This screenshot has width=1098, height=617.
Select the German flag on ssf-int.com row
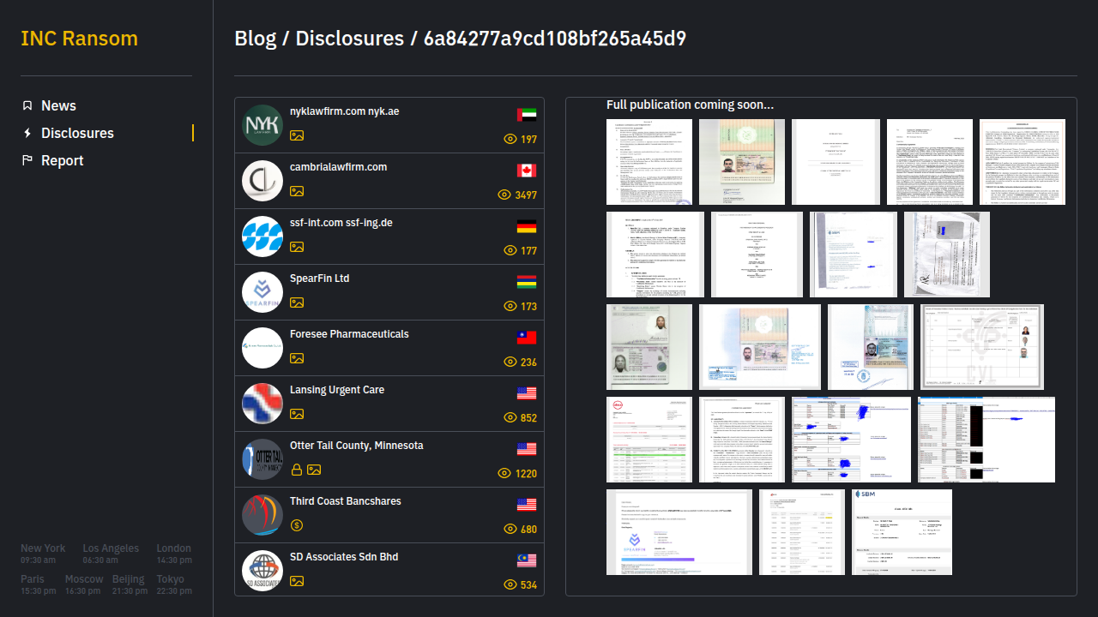(527, 226)
